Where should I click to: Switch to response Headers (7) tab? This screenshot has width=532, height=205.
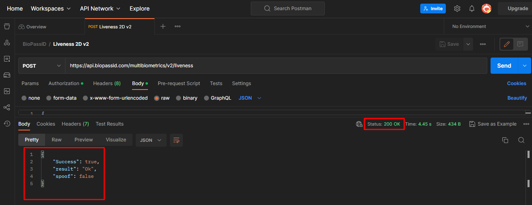pyautogui.click(x=75, y=124)
